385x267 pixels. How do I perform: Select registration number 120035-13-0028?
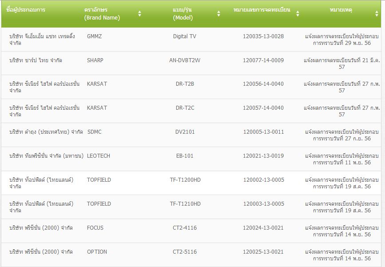click(263, 36)
